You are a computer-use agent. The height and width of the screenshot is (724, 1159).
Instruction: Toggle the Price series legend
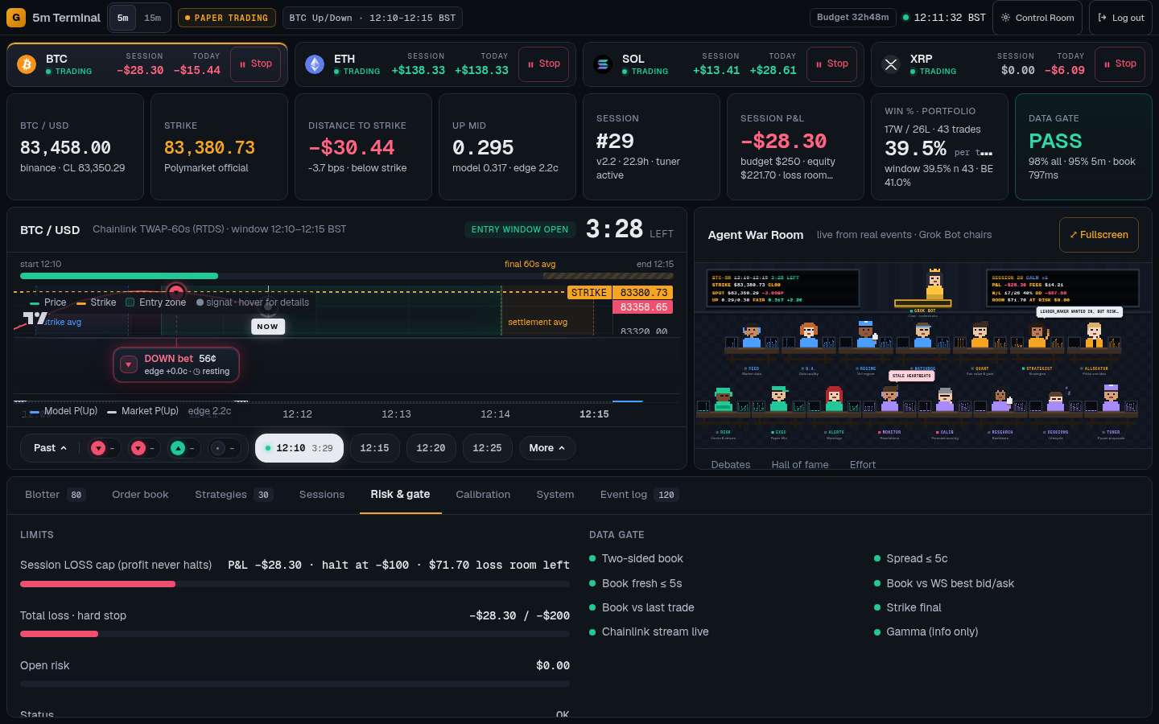[48, 302]
